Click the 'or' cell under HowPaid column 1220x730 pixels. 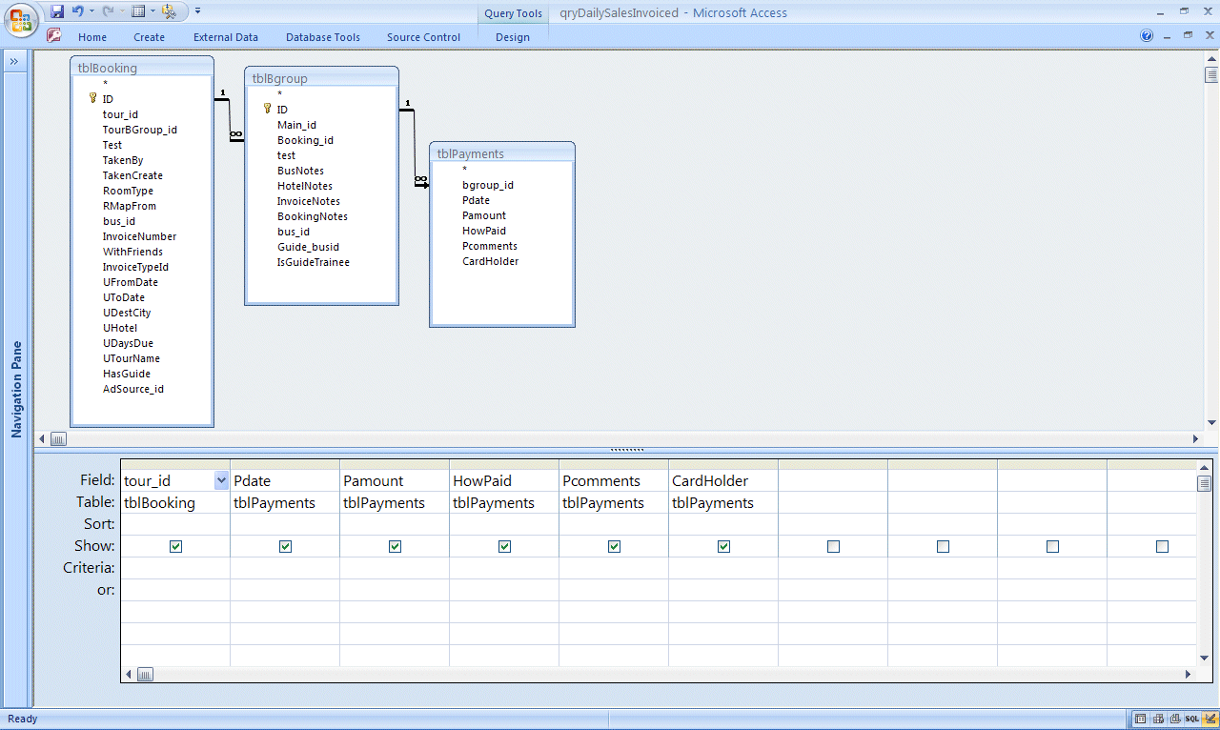(504, 590)
